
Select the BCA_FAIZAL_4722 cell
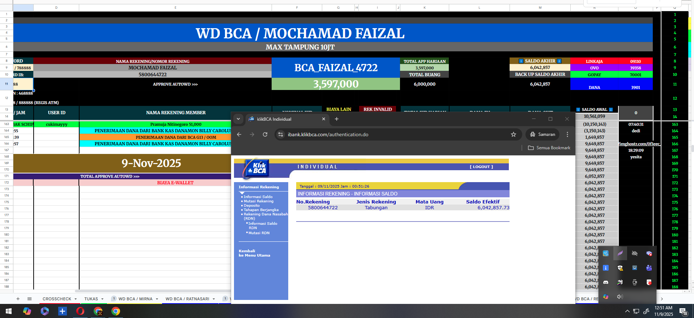336,68
